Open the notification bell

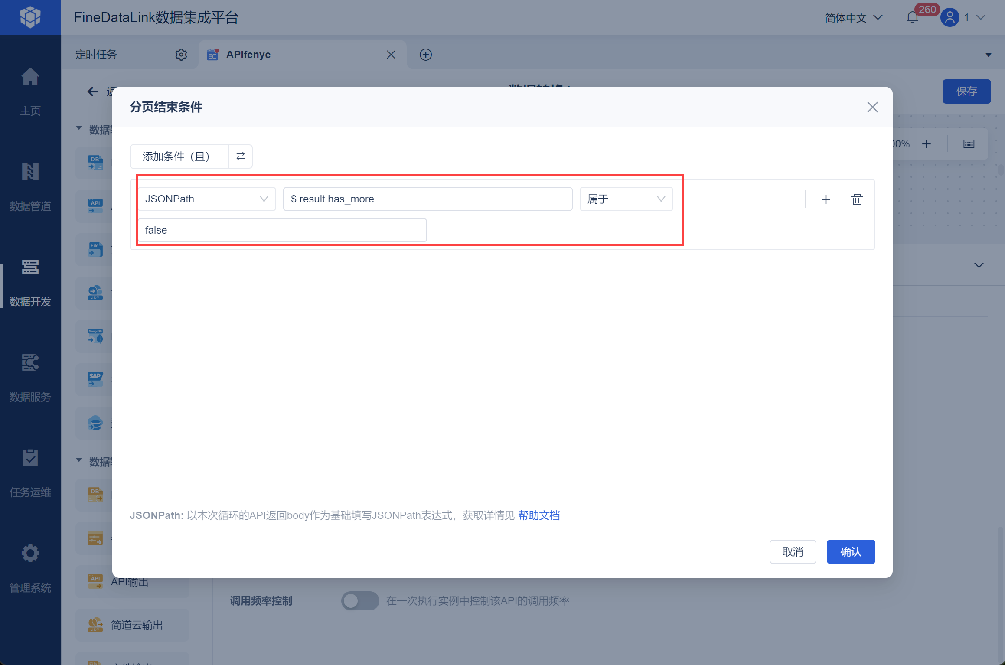[912, 17]
